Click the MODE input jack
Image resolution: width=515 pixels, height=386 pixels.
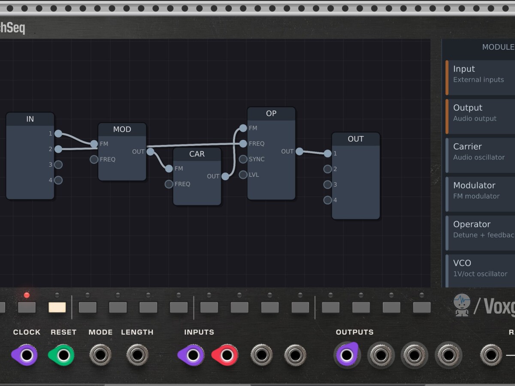click(x=100, y=355)
